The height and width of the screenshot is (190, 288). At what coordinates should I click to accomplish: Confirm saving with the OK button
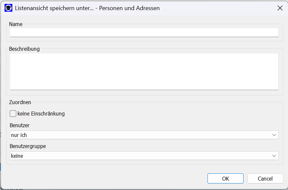coord(225,178)
